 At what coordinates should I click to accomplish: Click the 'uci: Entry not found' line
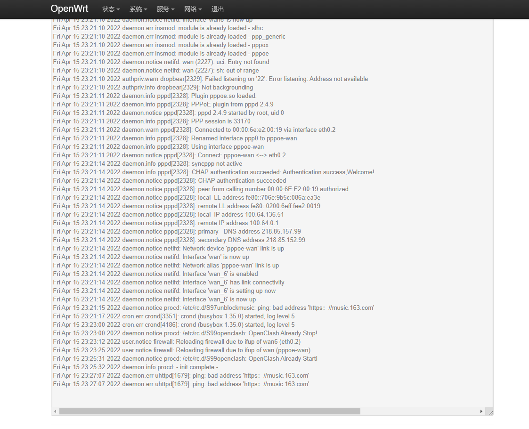(x=161, y=62)
